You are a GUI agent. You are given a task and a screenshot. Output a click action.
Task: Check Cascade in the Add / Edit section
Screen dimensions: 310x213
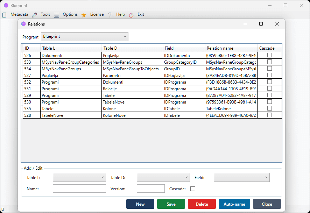pos(193,189)
